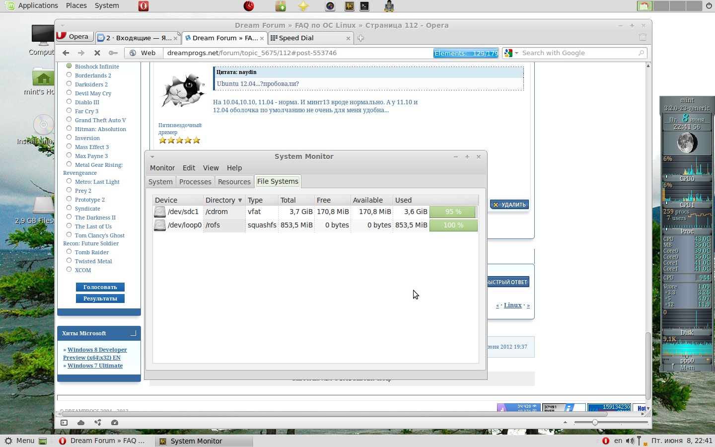The height and width of the screenshot is (447, 715).
Task: Open Windows 8 Developer Preview link
Action: (x=95, y=354)
